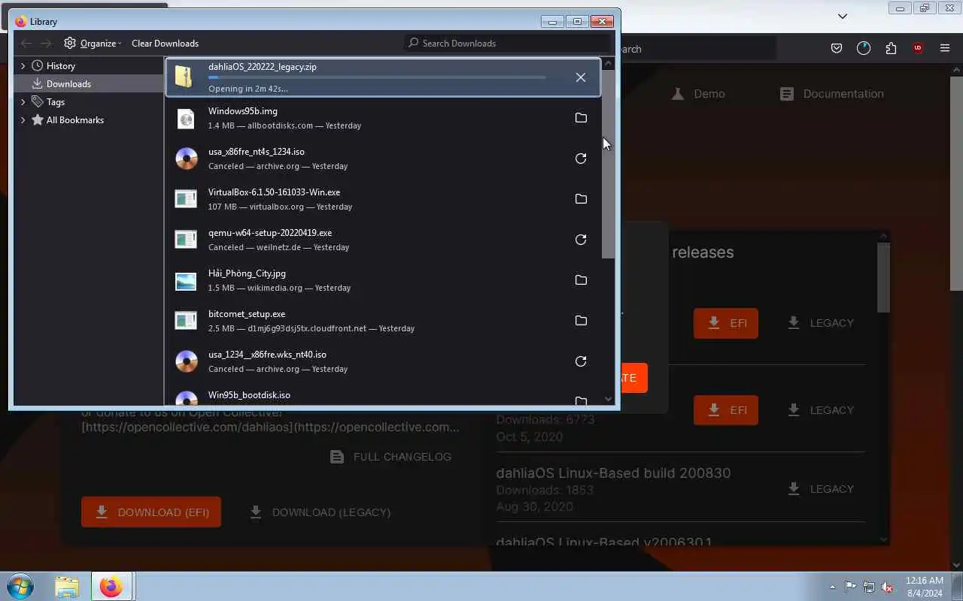The height and width of the screenshot is (601, 963).
Task: Click the Library forward arrow
Action: click(46, 44)
